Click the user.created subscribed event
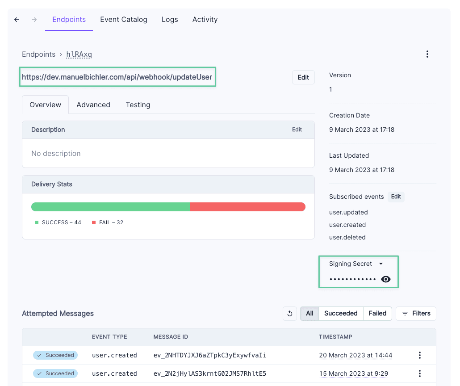This screenshot has height=386, width=460. coord(347,225)
